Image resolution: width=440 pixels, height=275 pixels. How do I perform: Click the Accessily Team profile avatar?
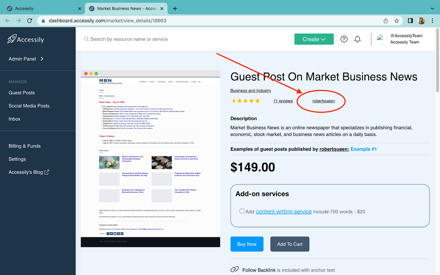381,39
